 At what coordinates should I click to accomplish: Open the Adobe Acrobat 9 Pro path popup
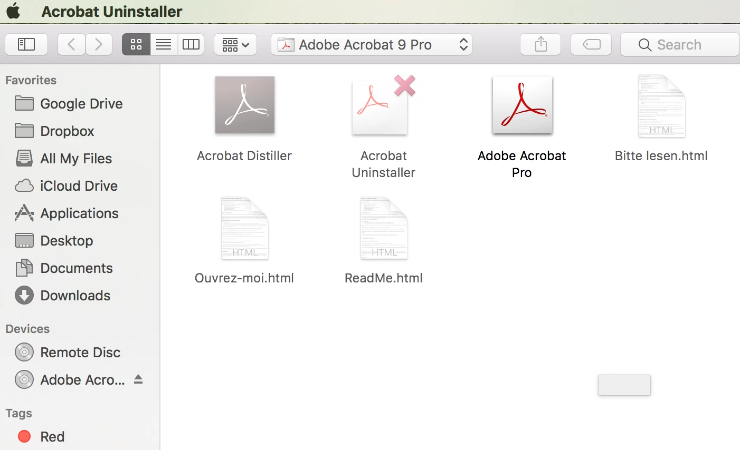pos(372,44)
